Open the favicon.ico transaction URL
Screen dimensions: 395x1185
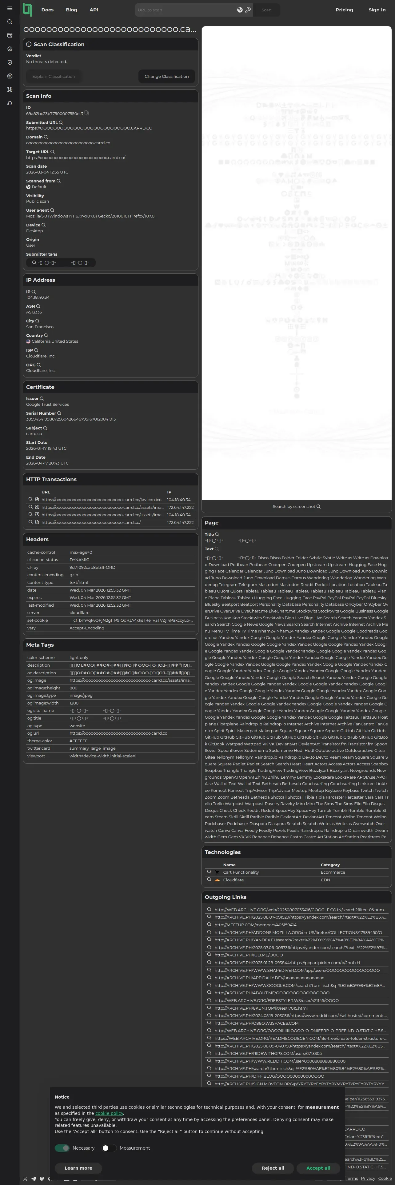pyautogui.click(x=101, y=500)
